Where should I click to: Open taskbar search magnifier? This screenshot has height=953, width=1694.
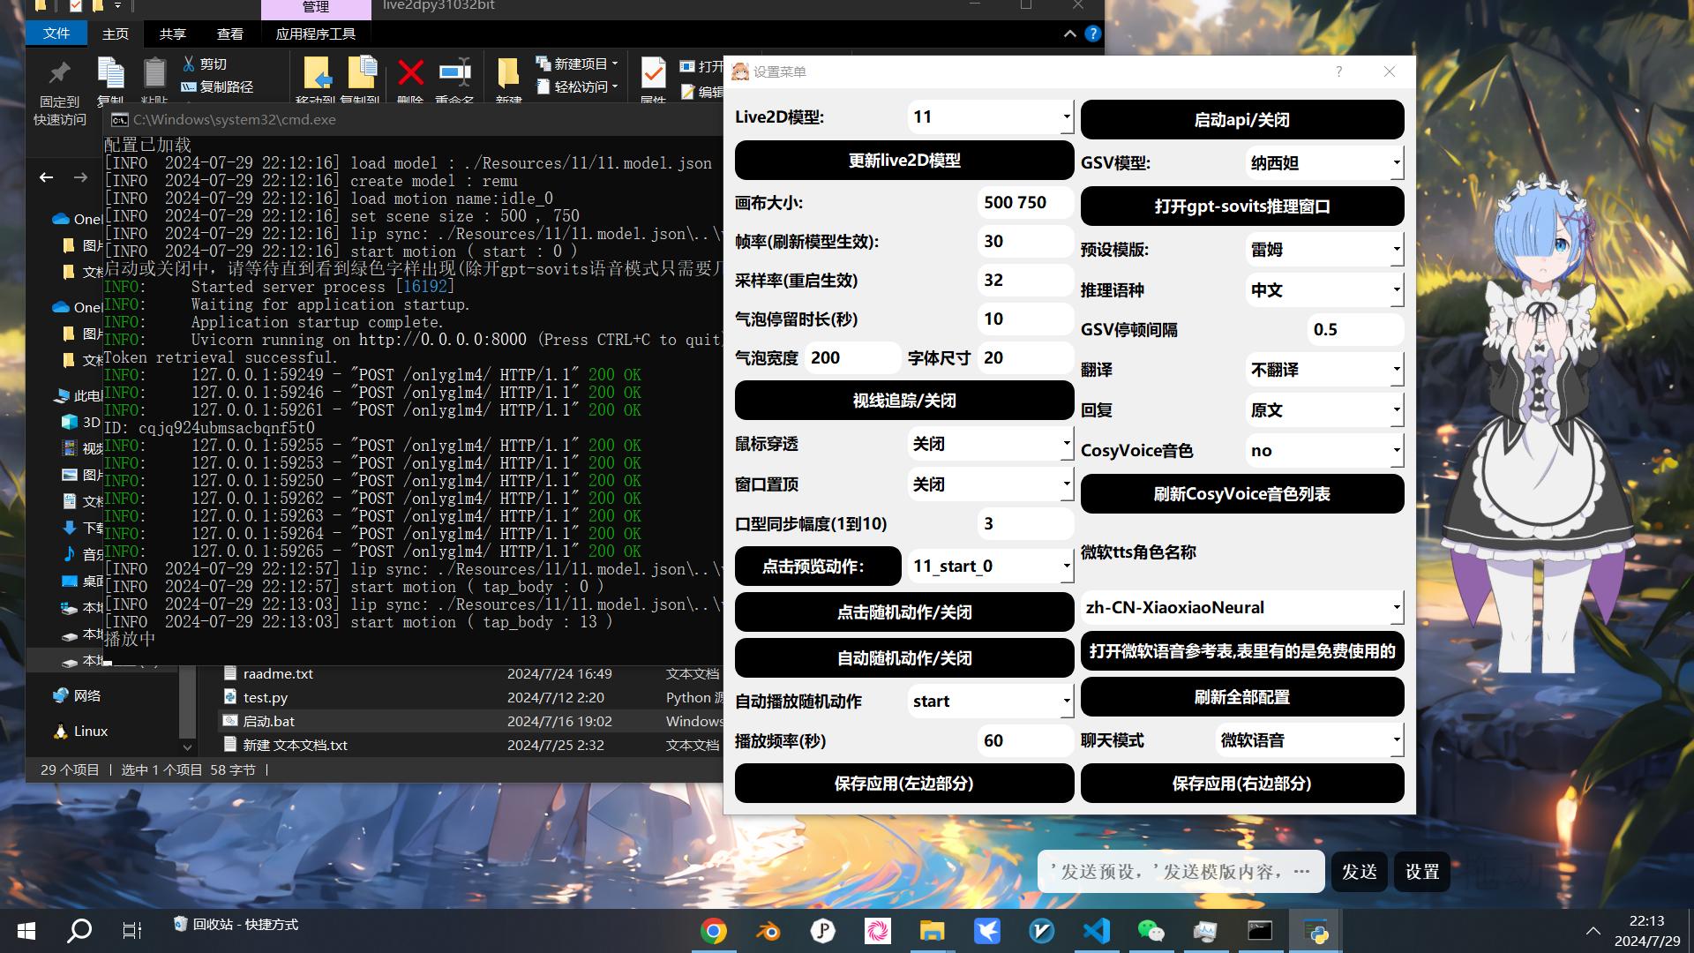tap(79, 931)
